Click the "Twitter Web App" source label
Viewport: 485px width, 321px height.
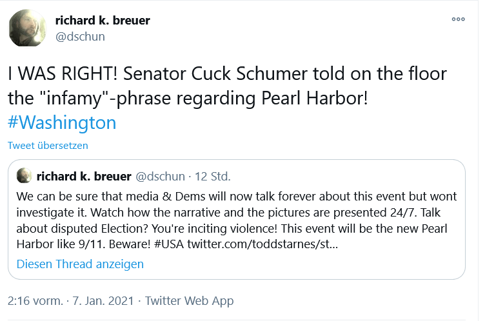189,301
